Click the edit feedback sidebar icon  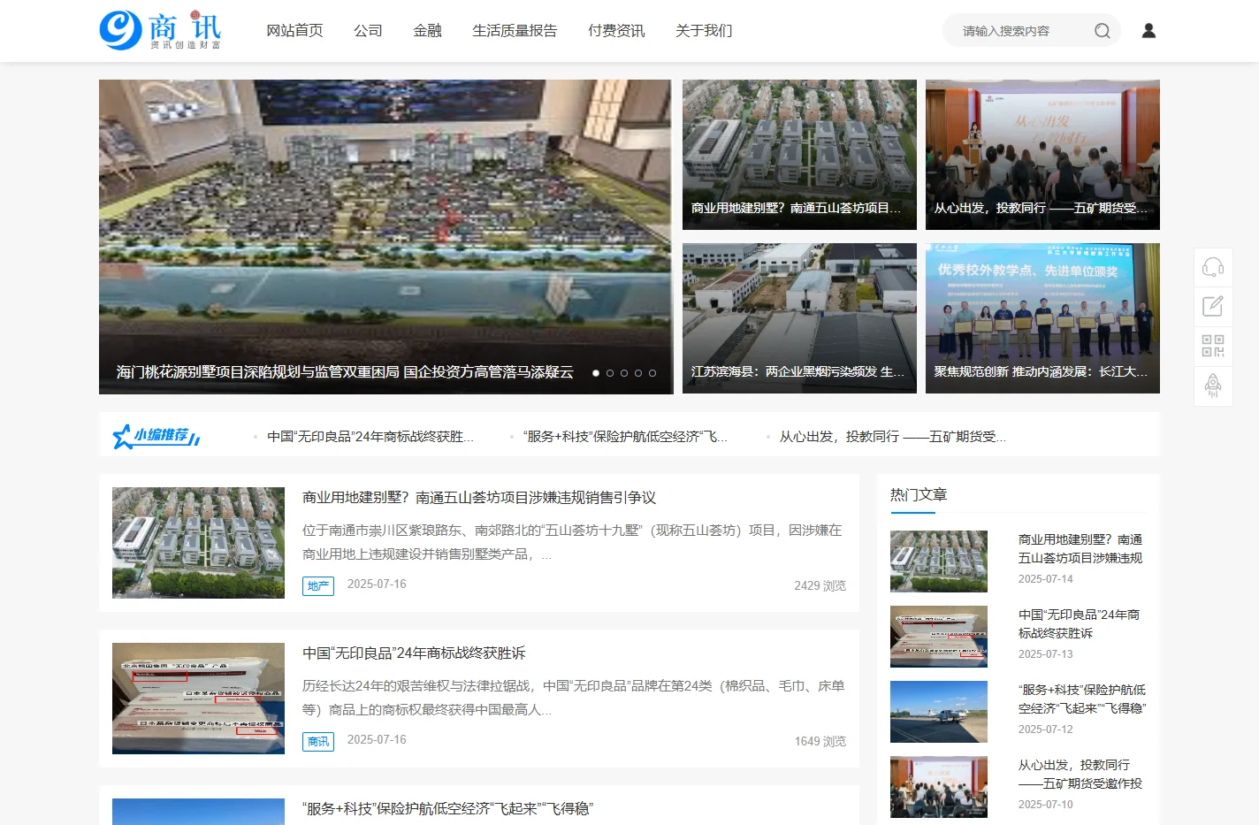(1213, 307)
